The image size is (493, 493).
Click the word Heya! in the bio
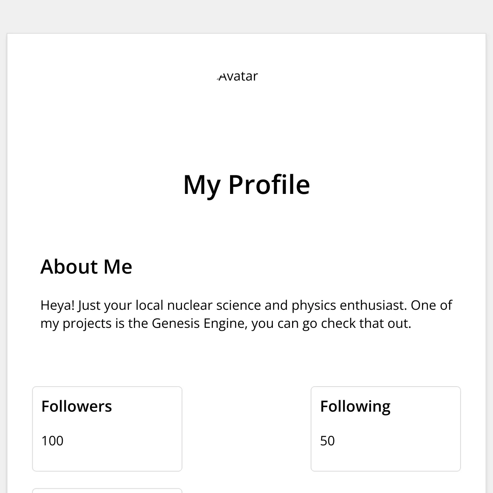[x=58, y=305]
